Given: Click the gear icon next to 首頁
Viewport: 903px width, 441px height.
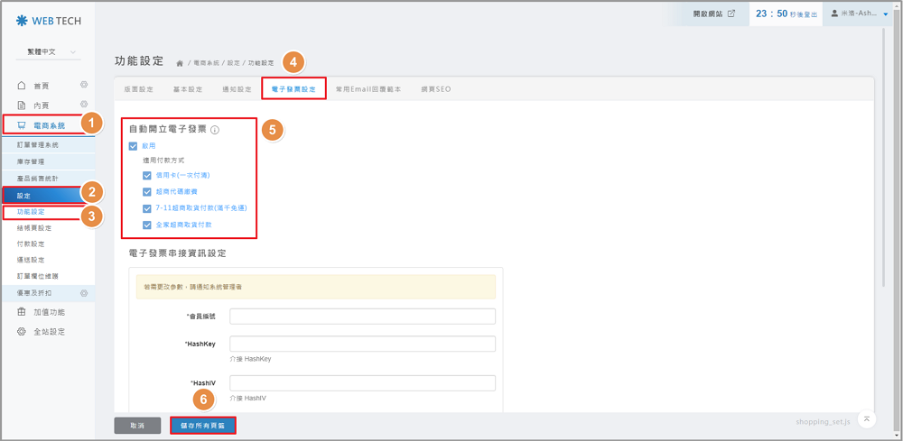Looking at the screenshot, I should [84, 85].
